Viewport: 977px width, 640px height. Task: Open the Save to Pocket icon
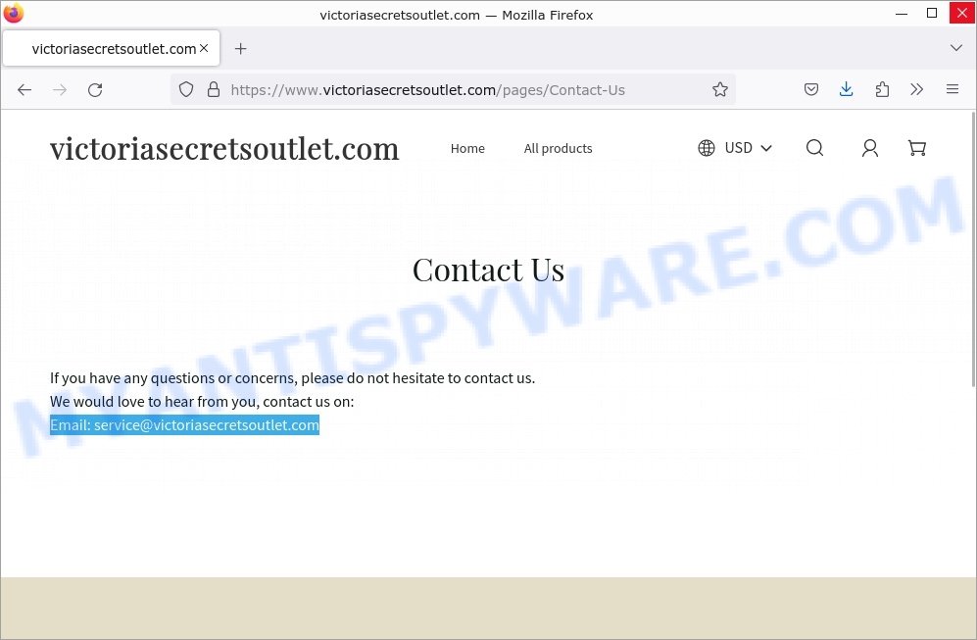tap(810, 89)
